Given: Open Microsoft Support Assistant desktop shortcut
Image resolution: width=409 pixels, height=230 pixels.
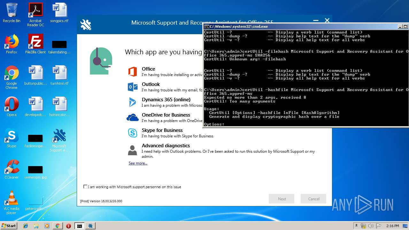Looking at the screenshot, I should click(x=59, y=140).
